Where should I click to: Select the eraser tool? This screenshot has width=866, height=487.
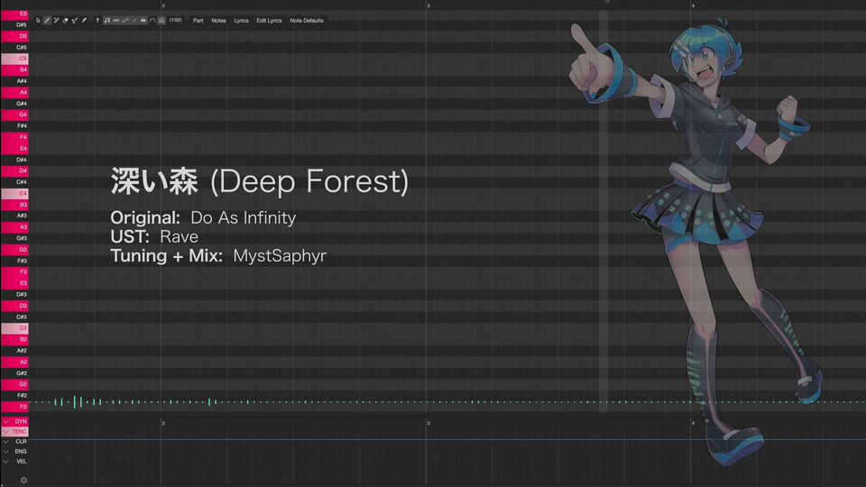65,21
